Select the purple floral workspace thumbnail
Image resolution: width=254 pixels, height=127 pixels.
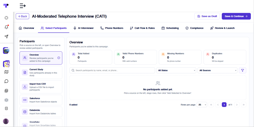[x=6, y=64]
